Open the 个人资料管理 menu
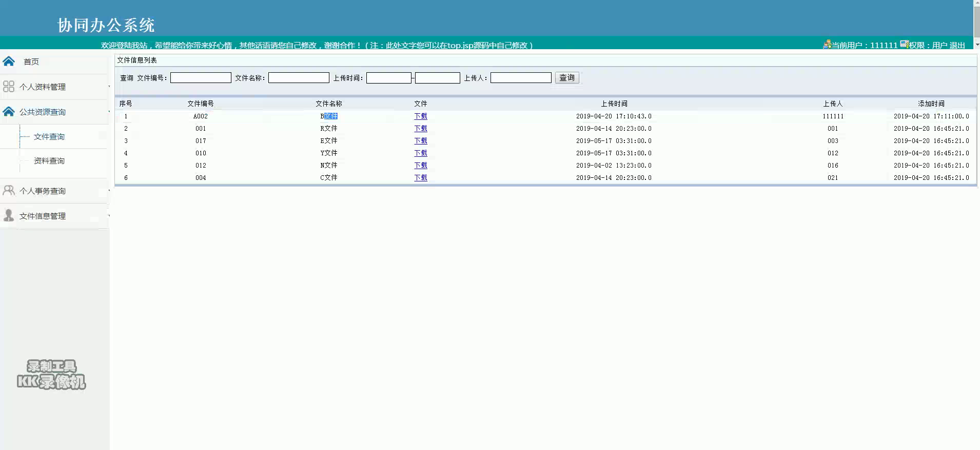 (43, 87)
